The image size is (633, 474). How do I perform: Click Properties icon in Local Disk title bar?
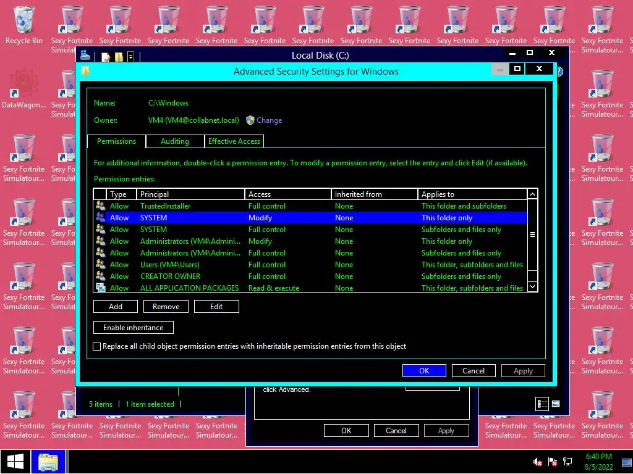click(x=106, y=56)
